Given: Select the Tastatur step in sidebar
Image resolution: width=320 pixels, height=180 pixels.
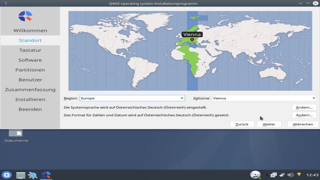Looking at the screenshot, I should (x=30, y=50).
